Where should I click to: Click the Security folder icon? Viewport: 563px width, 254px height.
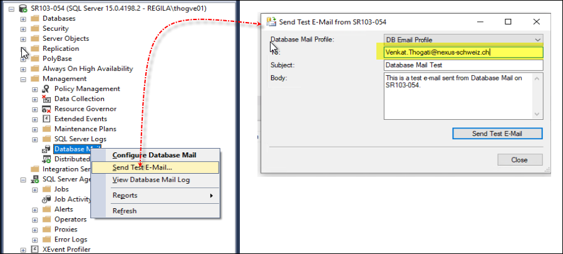tap(35, 28)
